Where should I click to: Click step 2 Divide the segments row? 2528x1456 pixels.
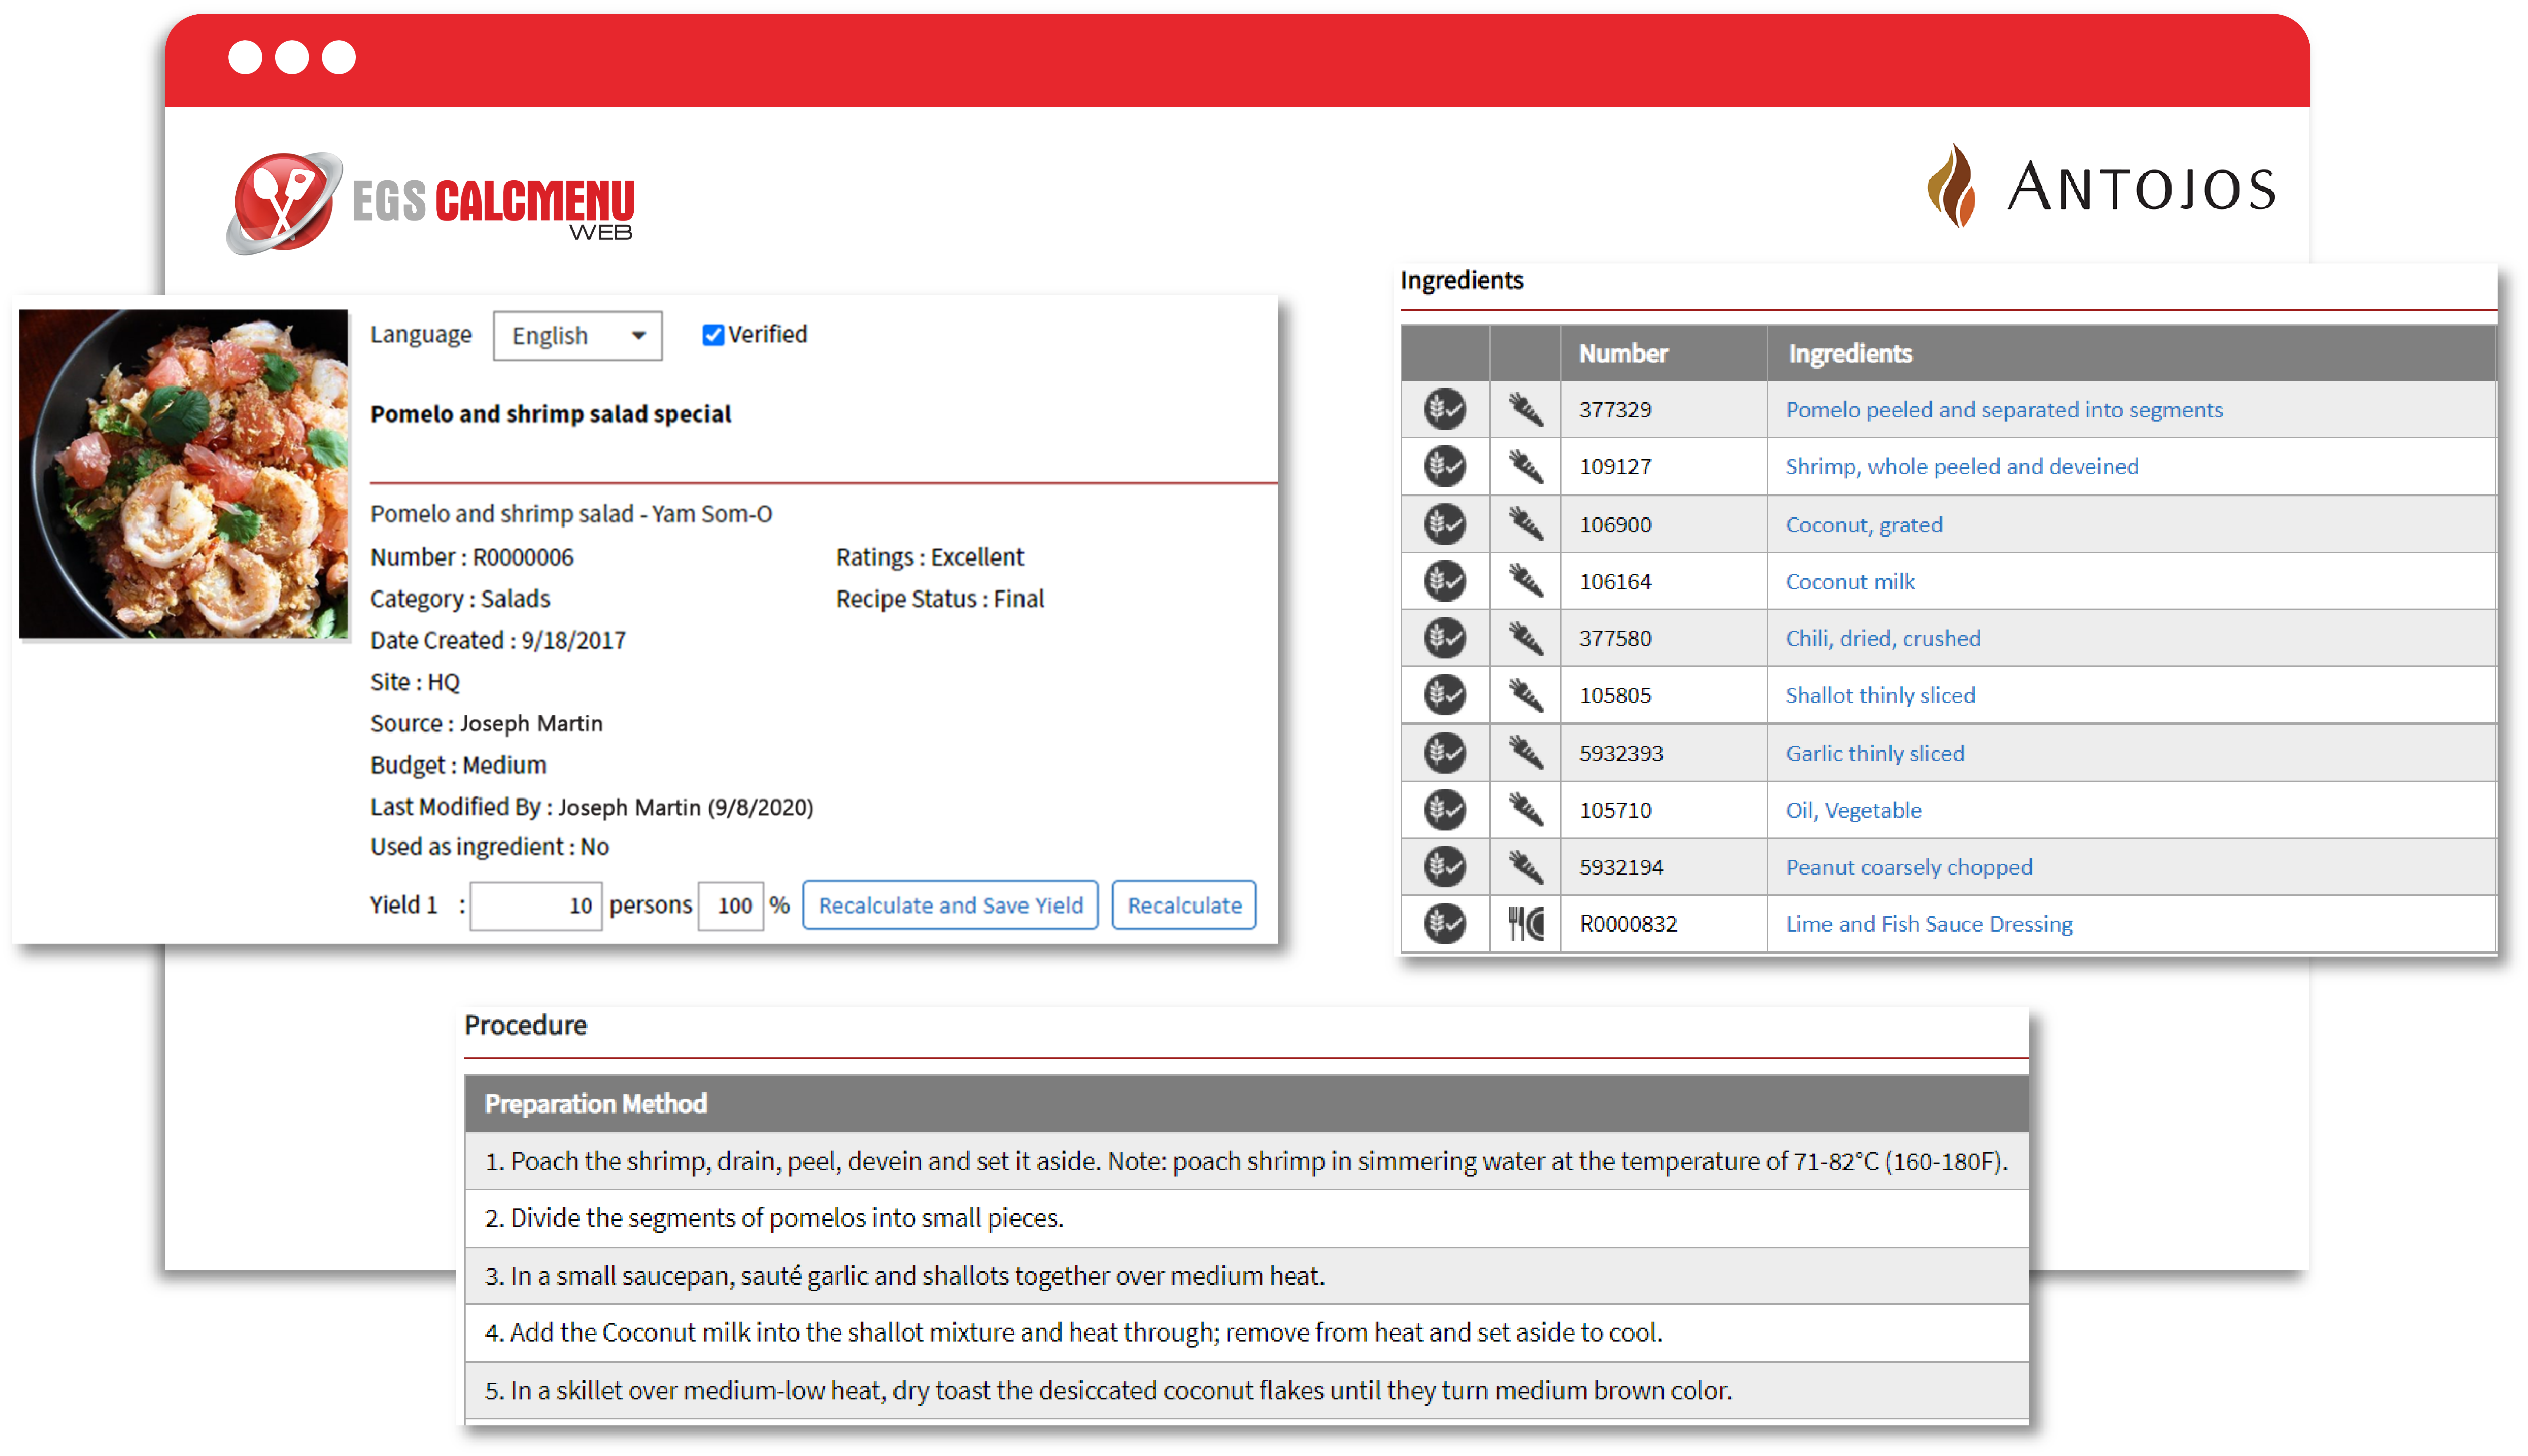pos(1246,1218)
